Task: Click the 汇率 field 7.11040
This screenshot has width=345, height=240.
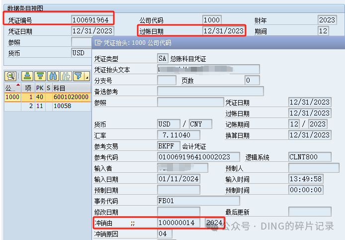Action: click(x=178, y=135)
